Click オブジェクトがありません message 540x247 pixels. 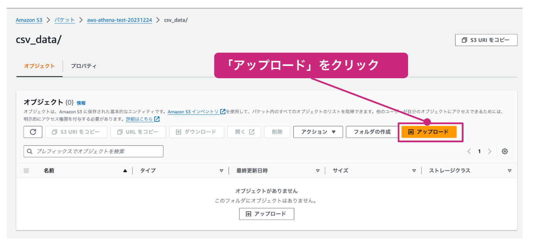coord(267,191)
